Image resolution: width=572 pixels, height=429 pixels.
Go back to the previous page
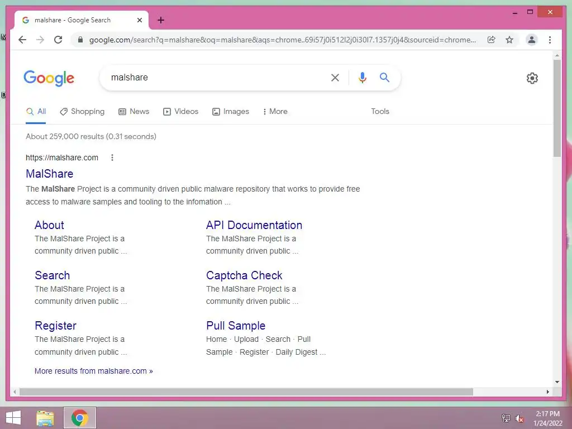coord(22,40)
